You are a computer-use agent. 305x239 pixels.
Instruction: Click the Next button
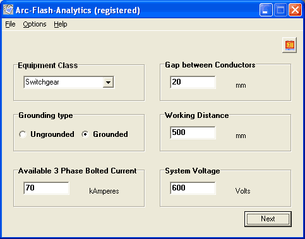point(268,219)
